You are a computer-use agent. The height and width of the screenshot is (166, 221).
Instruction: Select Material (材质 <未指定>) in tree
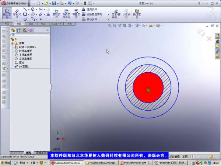26,47
